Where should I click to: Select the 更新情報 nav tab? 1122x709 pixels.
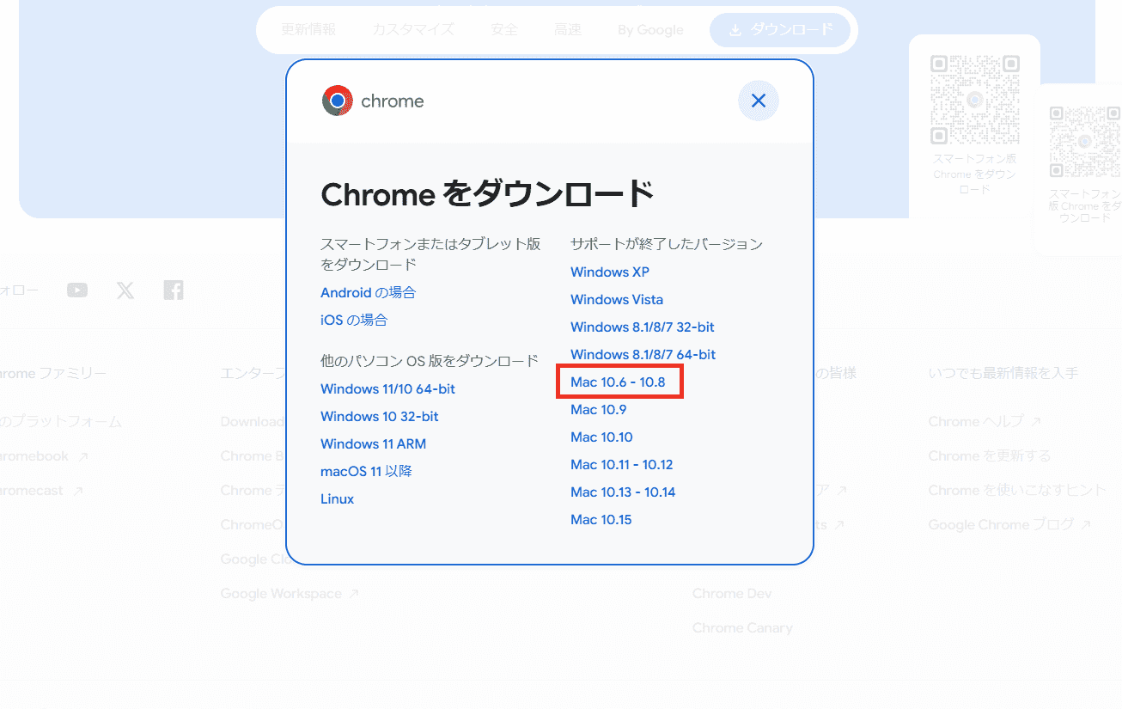tap(308, 30)
